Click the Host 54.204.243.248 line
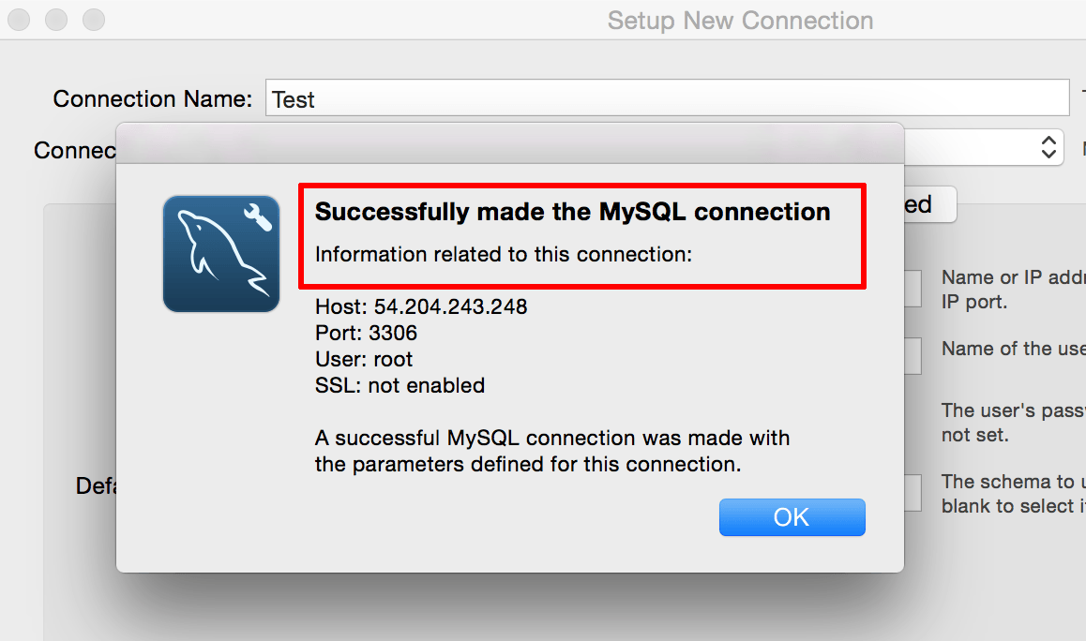The height and width of the screenshot is (641, 1086). click(x=421, y=306)
